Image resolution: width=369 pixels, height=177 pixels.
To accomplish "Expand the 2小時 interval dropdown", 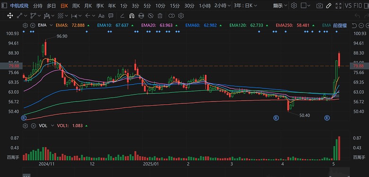I will pos(229,6).
